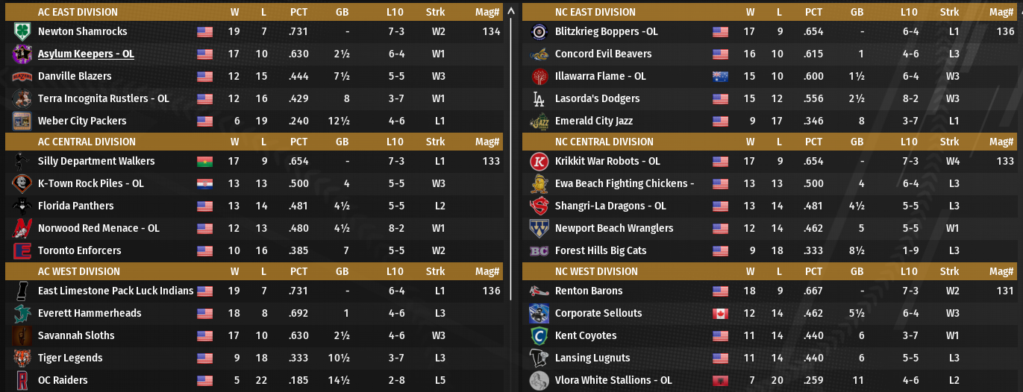This screenshot has height=392, width=1023.
Task: Click the Illawarra Flame tree logo
Action: click(539, 76)
